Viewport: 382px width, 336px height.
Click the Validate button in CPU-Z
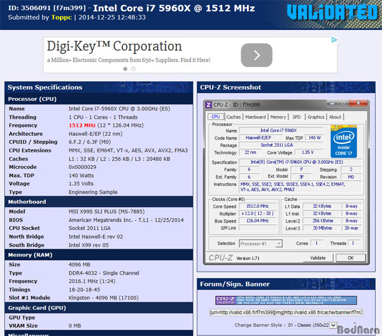coord(318,258)
